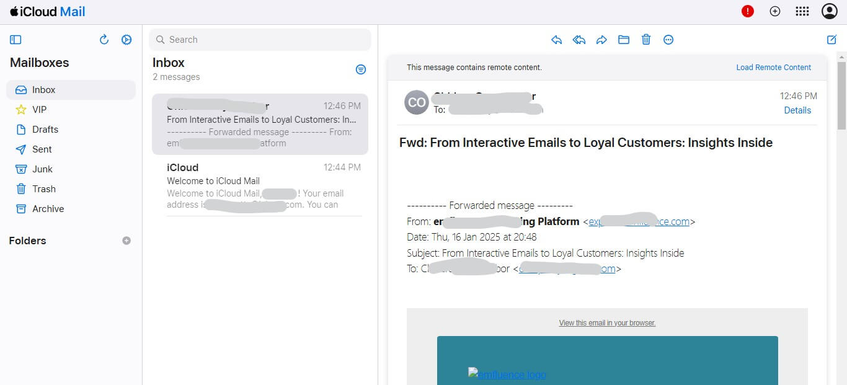Add a new folder with plus icon
847x385 pixels.
(x=126, y=241)
